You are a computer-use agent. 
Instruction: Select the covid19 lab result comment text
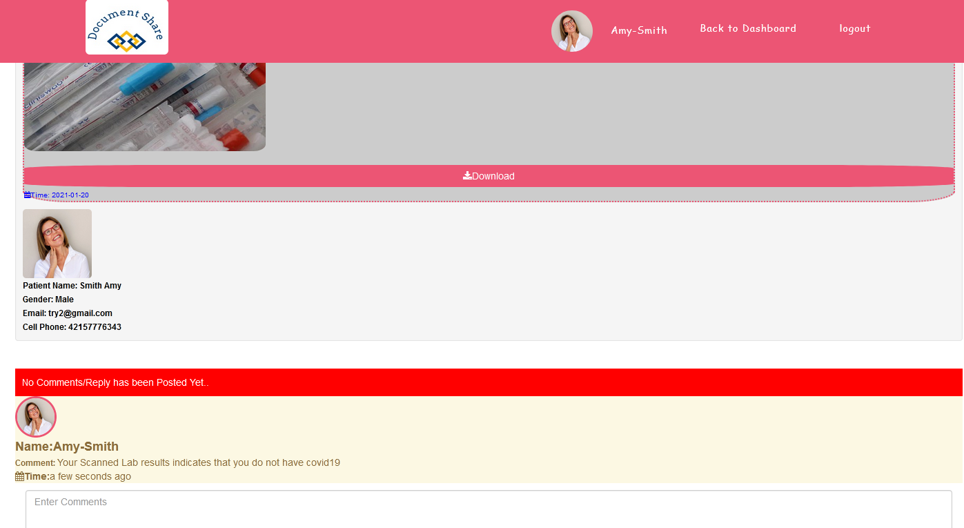199,462
